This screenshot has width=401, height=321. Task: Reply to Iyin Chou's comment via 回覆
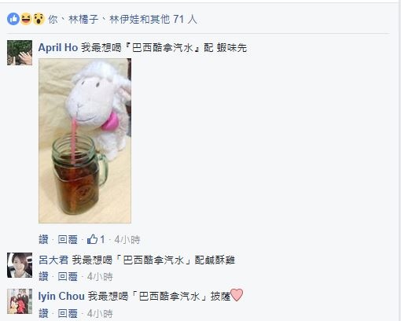pyautogui.click(x=68, y=313)
